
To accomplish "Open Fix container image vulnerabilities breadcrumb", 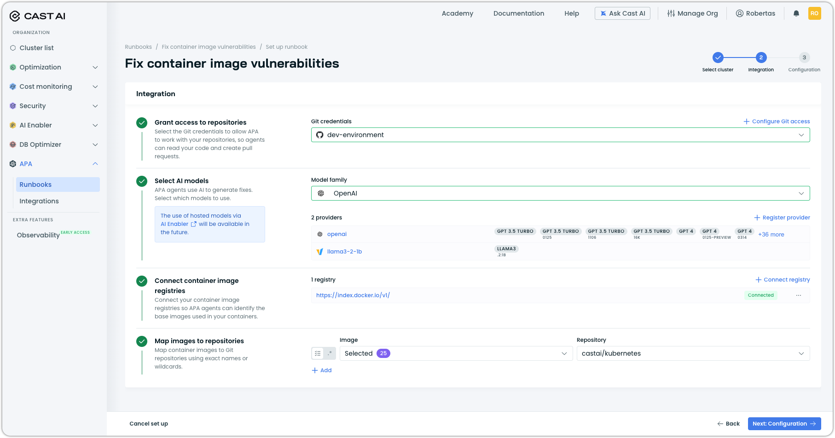I will click(209, 47).
